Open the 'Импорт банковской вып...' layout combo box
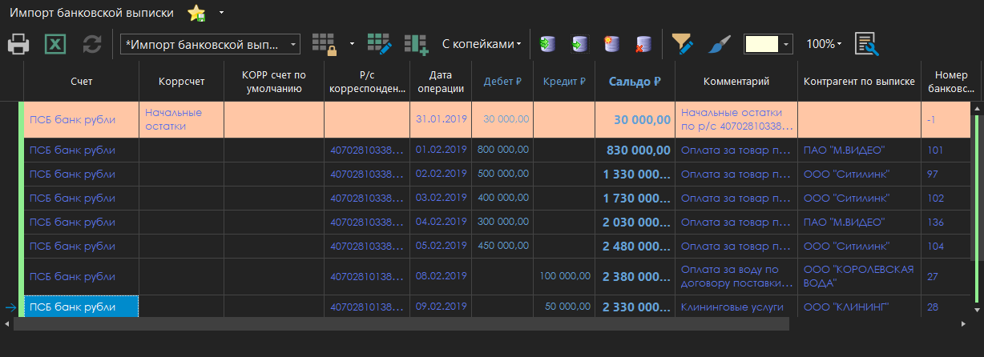Viewport: 984px width, 357px height. point(210,44)
